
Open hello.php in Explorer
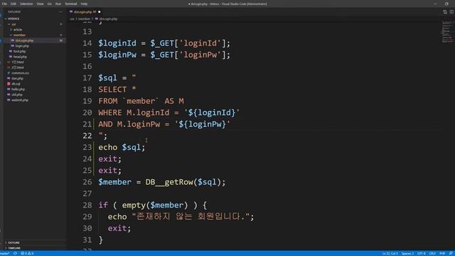18,89
